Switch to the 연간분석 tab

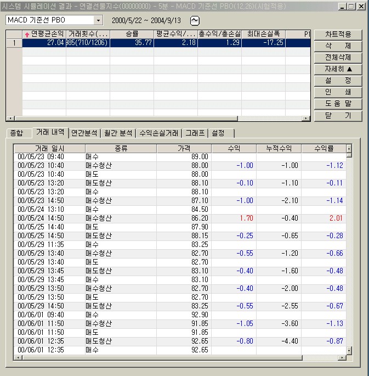[84, 133]
